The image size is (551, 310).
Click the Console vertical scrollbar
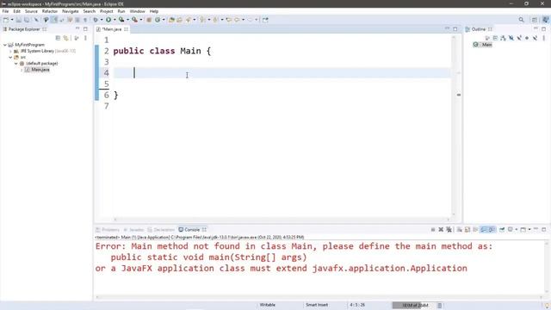pyautogui.click(x=547, y=268)
